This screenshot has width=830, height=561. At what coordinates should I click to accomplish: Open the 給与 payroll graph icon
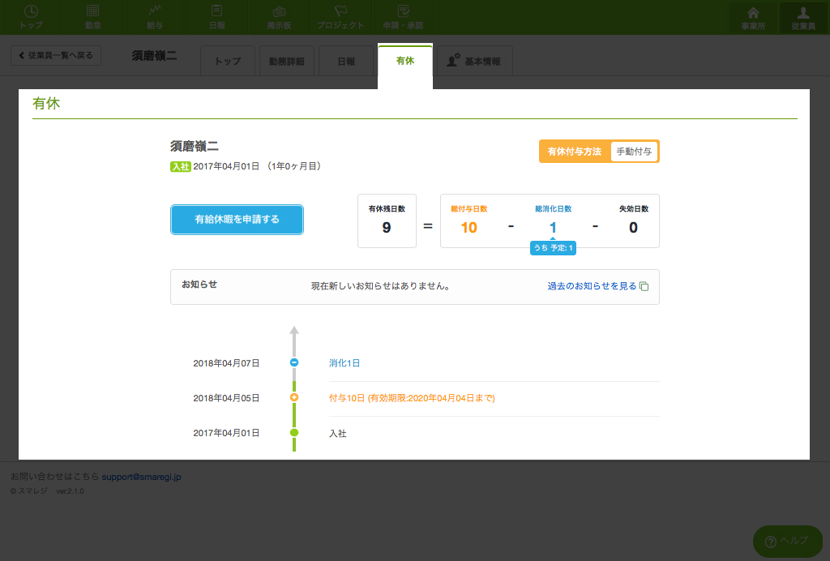tap(155, 11)
